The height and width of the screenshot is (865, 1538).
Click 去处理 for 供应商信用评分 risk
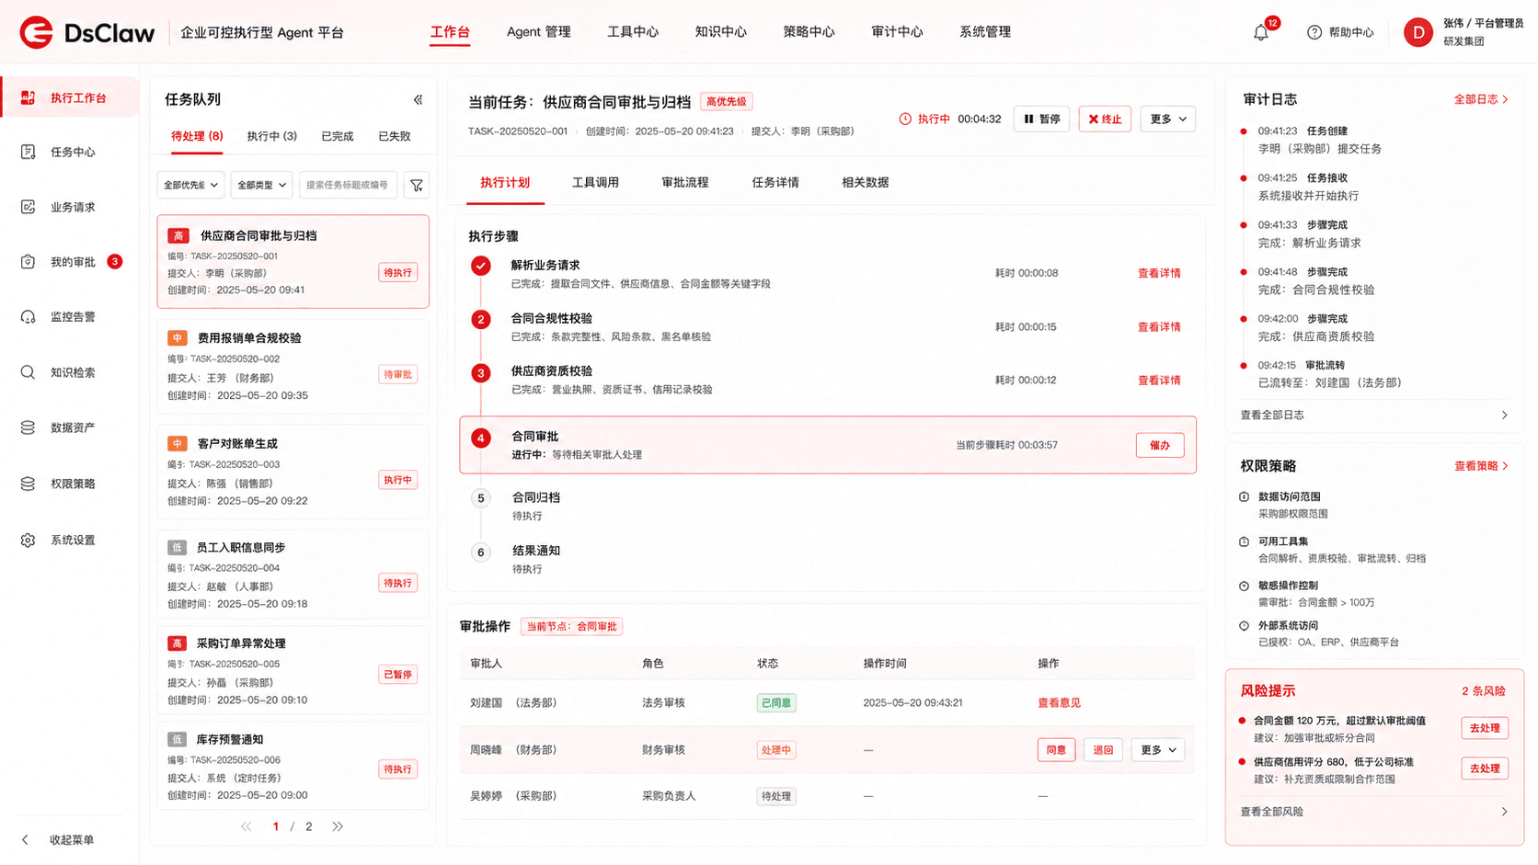(x=1485, y=768)
